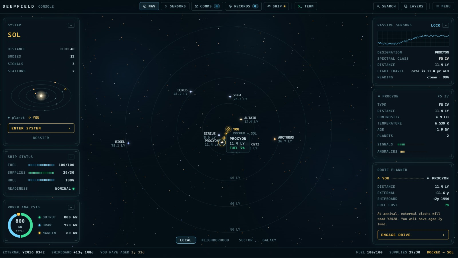Screen dimensions: 458x258
Task: Open the NAV tab
Action: pos(149,6)
